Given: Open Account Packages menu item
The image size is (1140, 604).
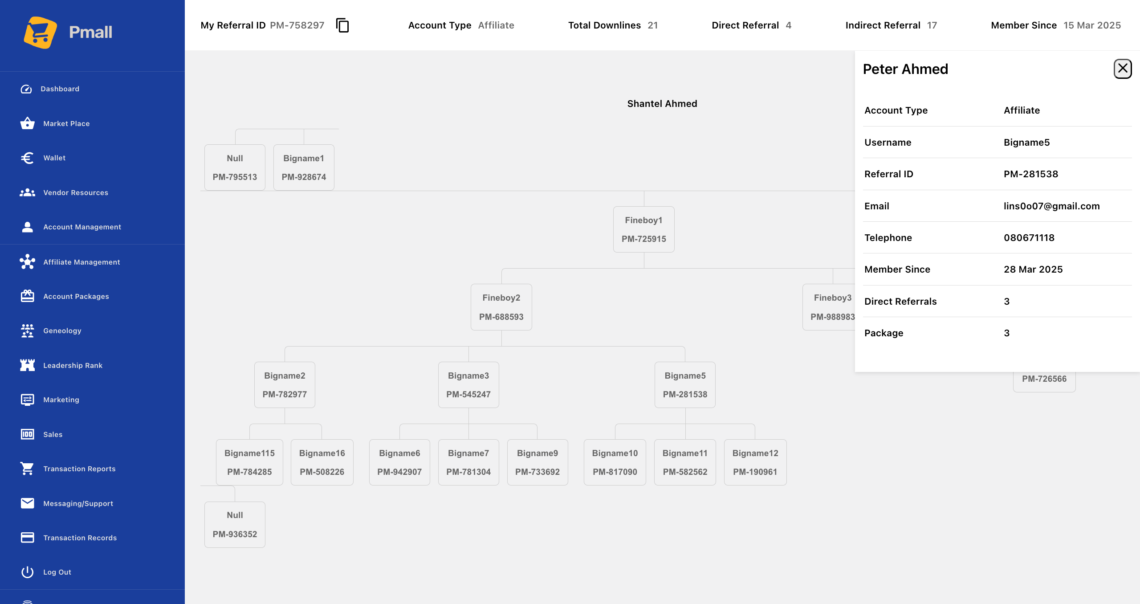Looking at the screenshot, I should [x=76, y=297].
